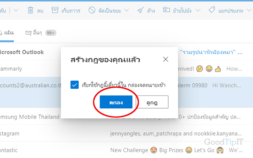Viewport: 253px width, 158px height.
Task: Open the Categorize dropdown chevron
Action: pos(249,10)
